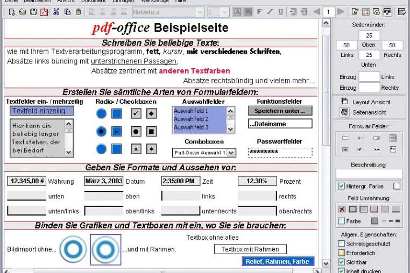Toggle the checkmark checkbox in the document
Screen dimensions: 410x273
point(136,113)
